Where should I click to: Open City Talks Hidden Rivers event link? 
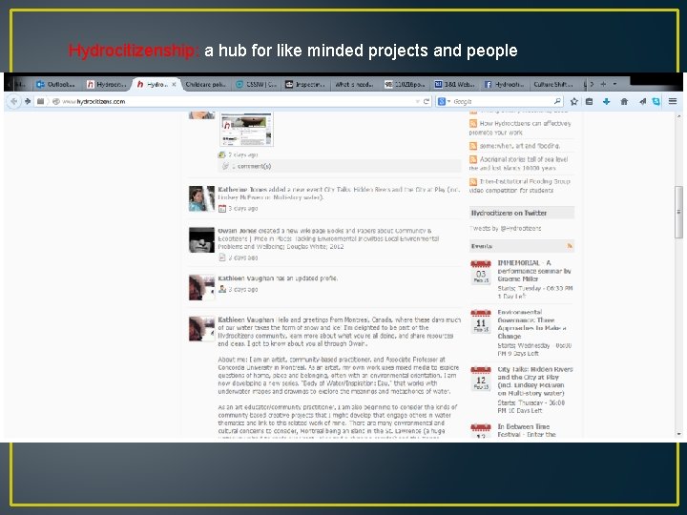tap(535, 381)
